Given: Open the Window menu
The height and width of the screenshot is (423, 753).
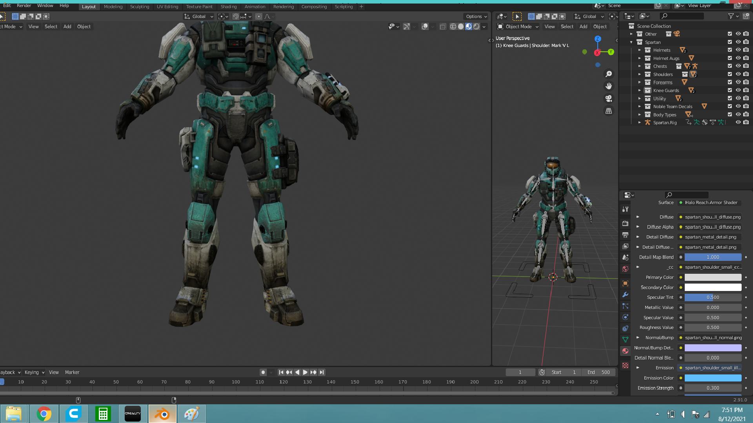Looking at the screenshot, I should click(45, 5).
